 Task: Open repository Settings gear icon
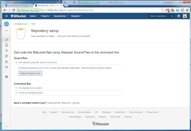tap(7, 77)
